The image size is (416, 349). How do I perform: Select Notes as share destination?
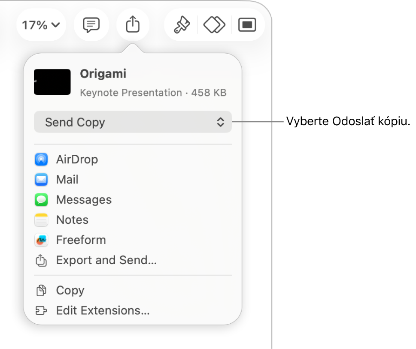coord(133,220)
